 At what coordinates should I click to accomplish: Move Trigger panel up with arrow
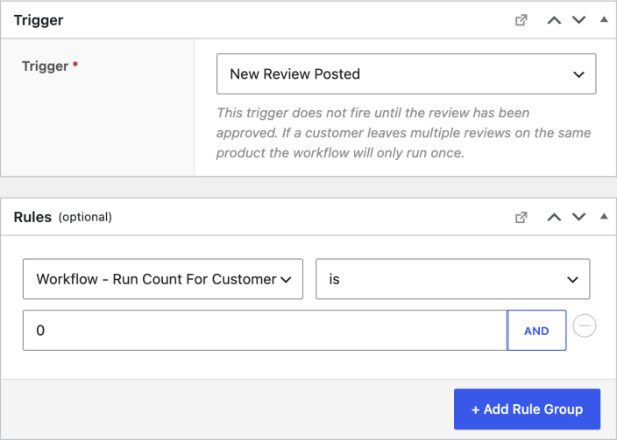point(554,20)
